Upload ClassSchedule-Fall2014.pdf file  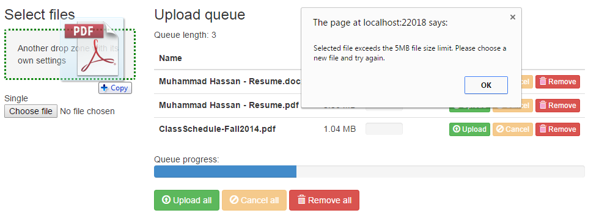469,129
